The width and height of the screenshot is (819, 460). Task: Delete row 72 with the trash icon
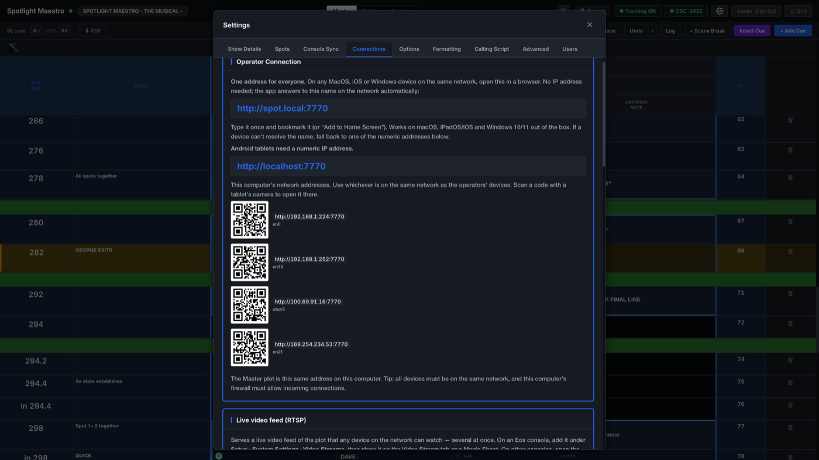point(790,323)
